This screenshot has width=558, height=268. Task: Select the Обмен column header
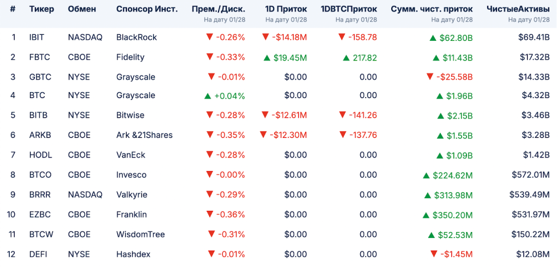coord(82,9)
